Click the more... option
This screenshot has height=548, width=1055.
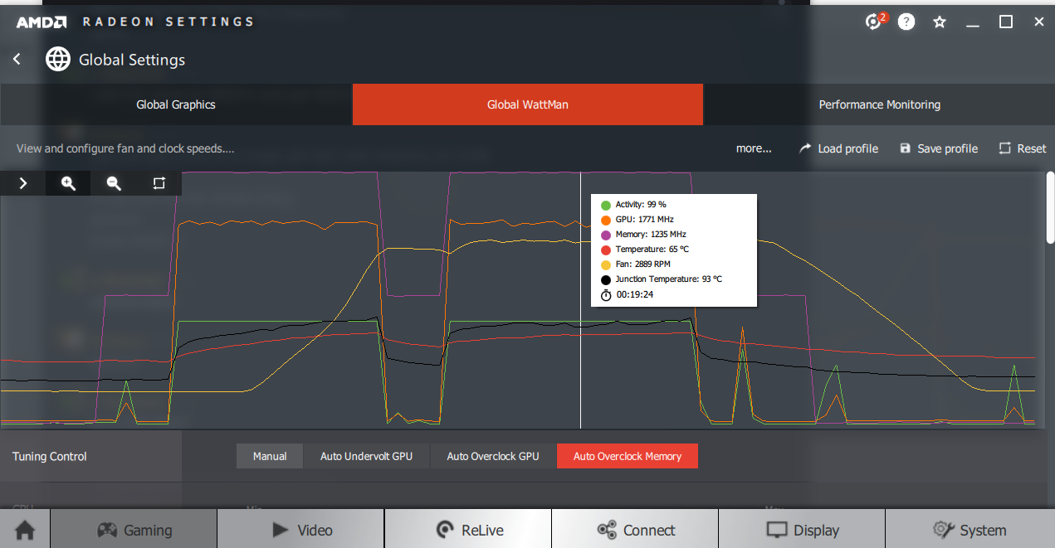click(x=754, y=148)
